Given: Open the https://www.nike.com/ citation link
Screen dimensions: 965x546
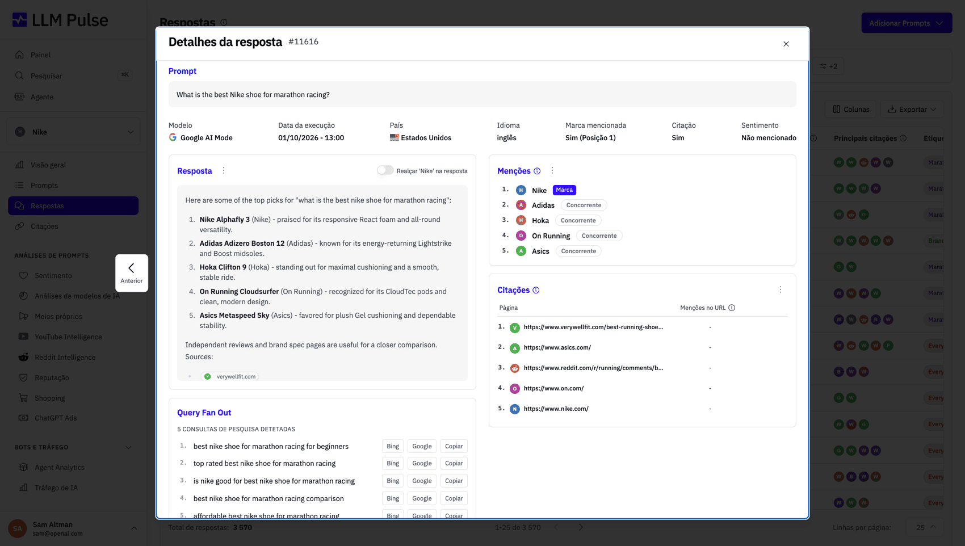Looking at the screenshot, I should [x=556, y=409].
